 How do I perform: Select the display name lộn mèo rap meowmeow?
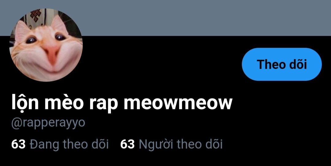(122, 102)
